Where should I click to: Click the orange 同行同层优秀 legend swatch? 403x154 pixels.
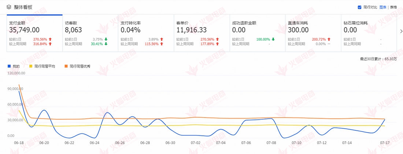(x=66, y=66)
